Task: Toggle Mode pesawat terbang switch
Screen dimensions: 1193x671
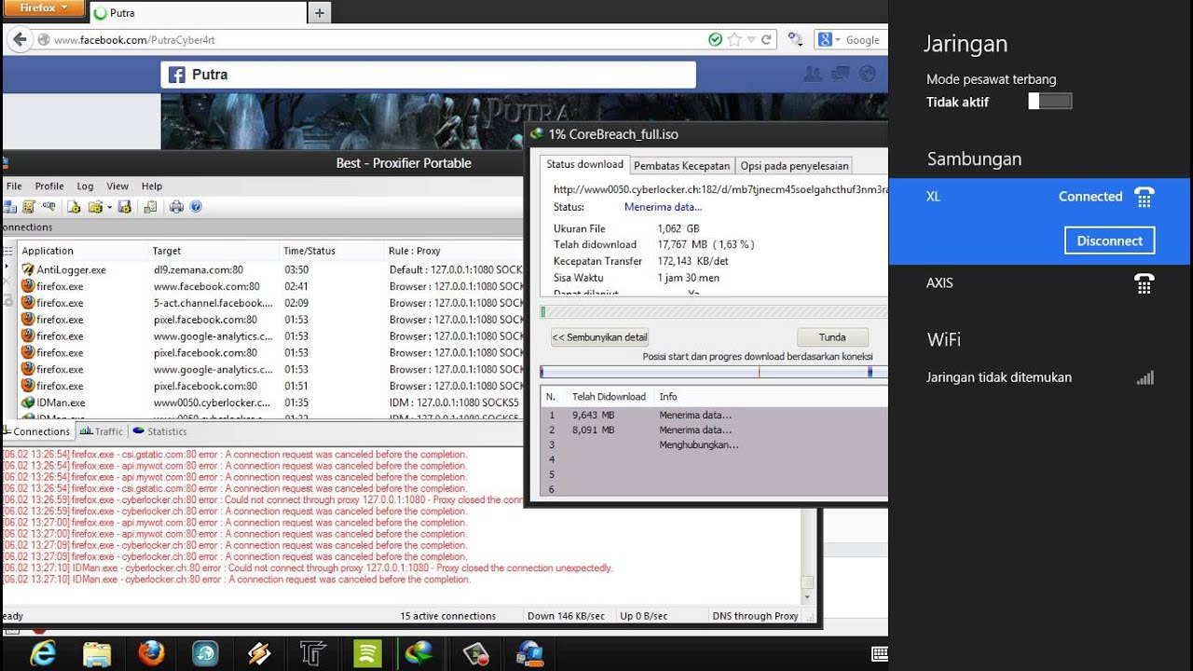Action: click(1050, 102)
